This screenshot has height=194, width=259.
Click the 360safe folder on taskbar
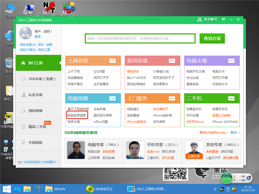55,189
